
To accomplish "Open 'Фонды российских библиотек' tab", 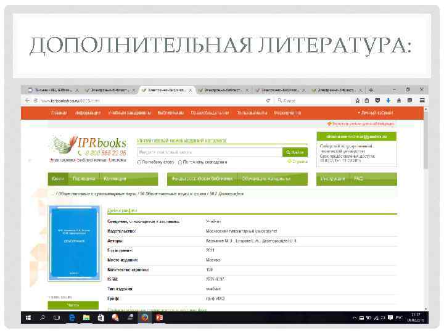I will (x=202, y=179).
